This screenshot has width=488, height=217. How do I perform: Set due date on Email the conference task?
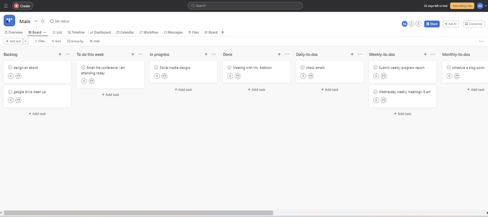[91, 81]
